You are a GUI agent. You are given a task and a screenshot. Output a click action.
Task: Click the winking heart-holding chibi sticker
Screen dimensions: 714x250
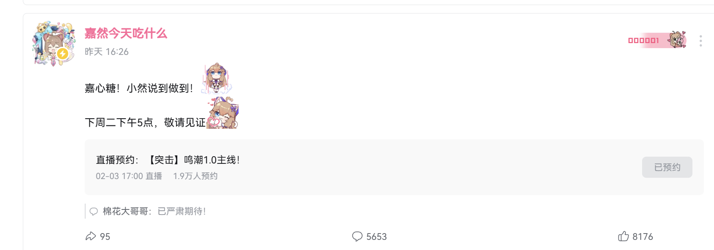[x=223, y=113]
